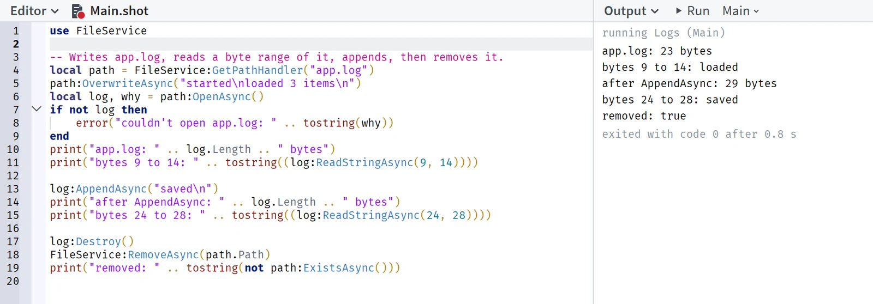The image size is (873, 304).
Task: Click the error("couldn't open app.log") line
Action: point(235,123)
